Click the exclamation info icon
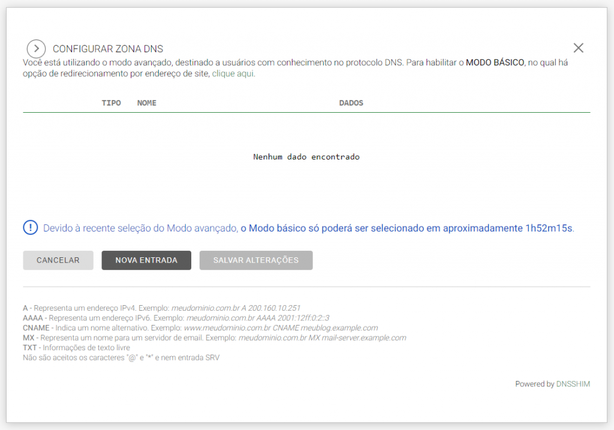 coord(30,228)
